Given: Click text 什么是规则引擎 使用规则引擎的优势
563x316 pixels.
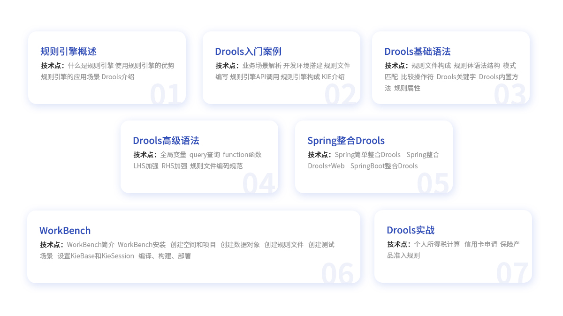Looking at the screenshot, I should tap(121, 66).
